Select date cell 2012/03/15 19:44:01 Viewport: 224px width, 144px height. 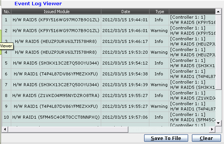pyautogui.click(x=125, y=20)
